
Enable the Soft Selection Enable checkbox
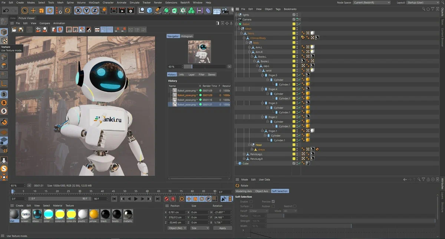click(251, 202)
